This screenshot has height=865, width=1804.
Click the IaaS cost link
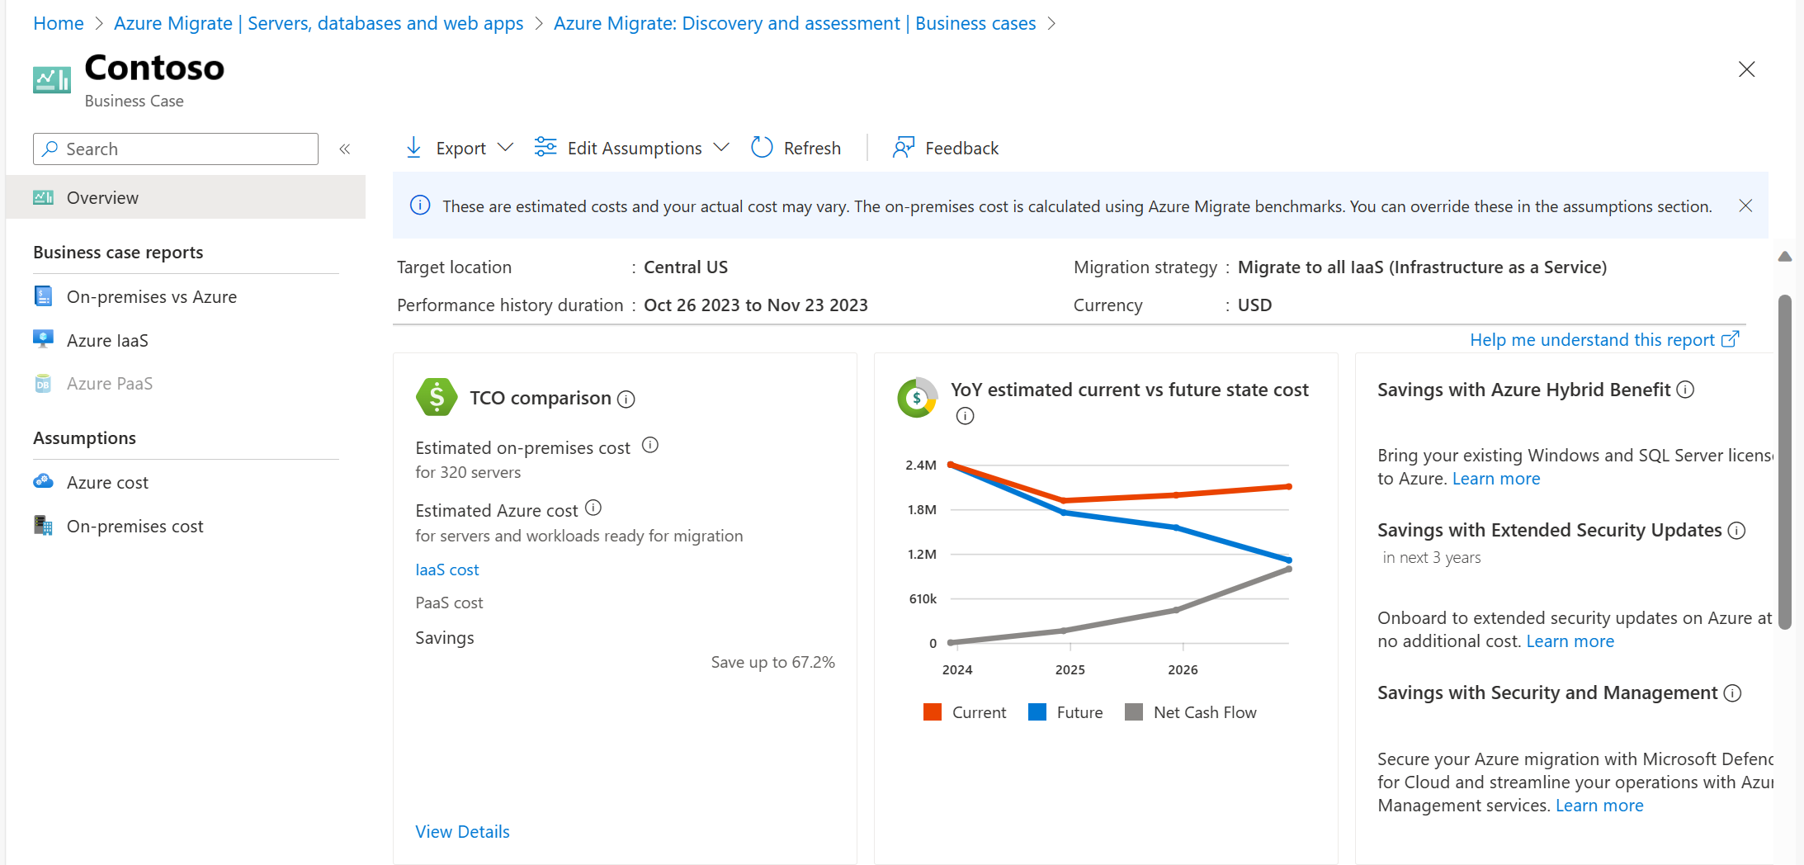446,570
